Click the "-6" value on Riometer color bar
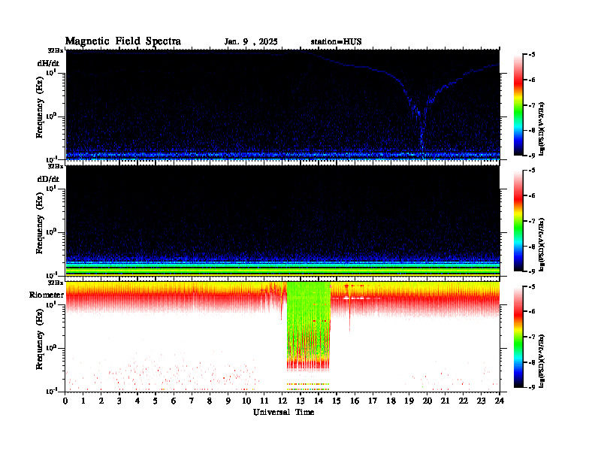595x460 pixels. (x=532, y=311)
